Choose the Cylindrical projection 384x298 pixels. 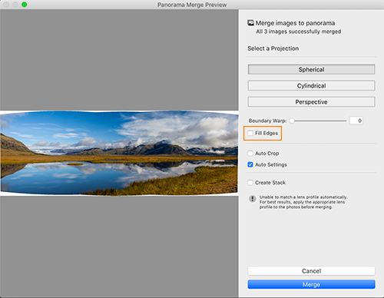(x=311, y=85)
